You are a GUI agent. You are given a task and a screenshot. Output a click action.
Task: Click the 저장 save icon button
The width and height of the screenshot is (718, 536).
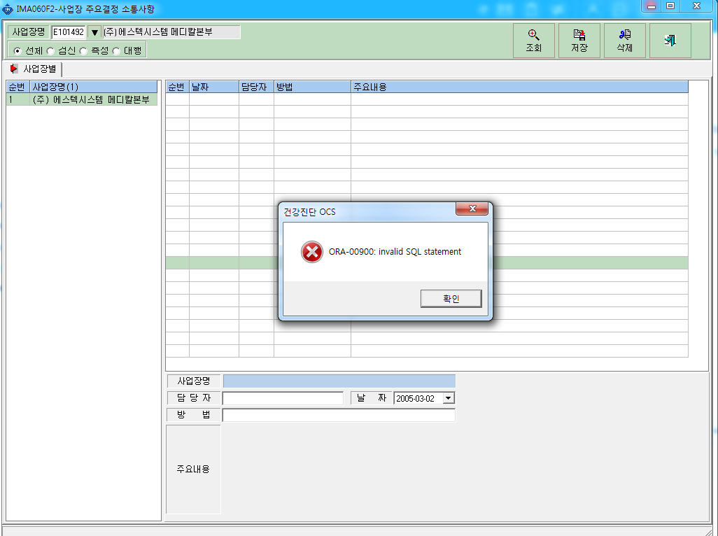[579, 41]
